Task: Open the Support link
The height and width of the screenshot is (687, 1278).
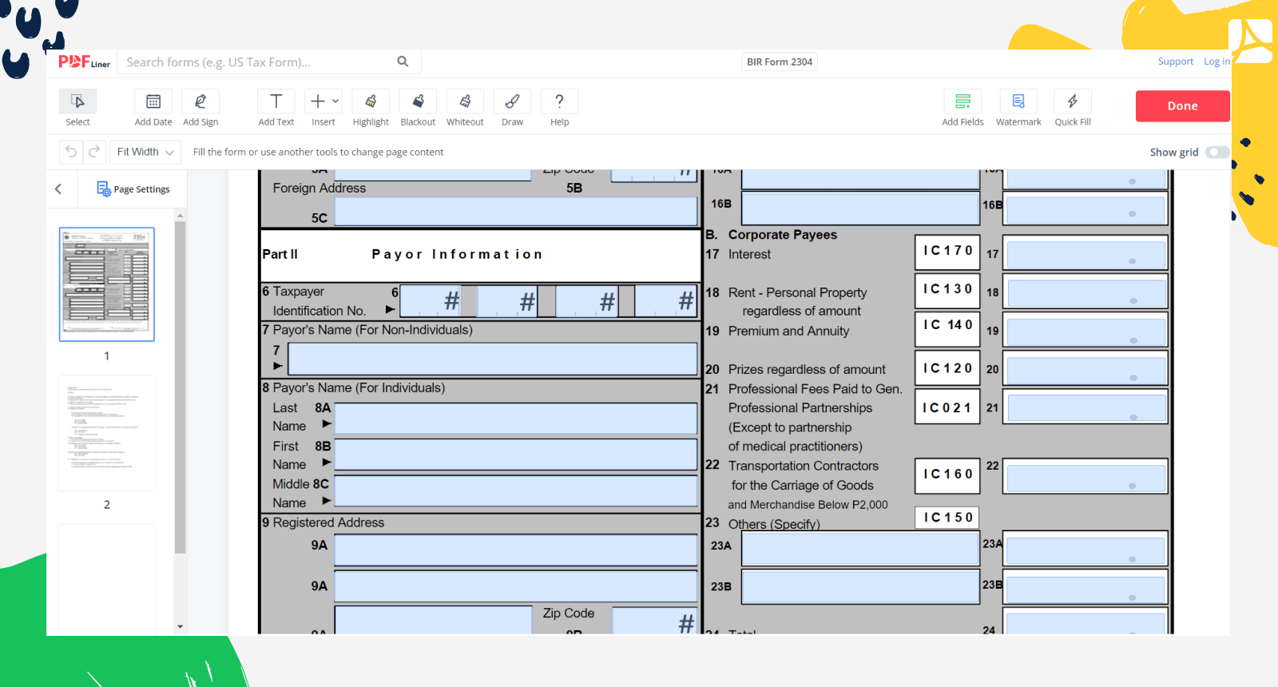Action: pyautogui.click(x=1176, y=62)
